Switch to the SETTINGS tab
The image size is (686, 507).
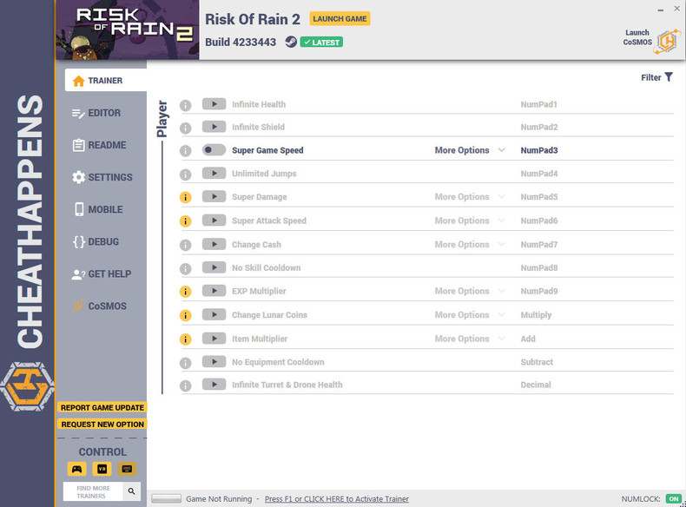(102, 177)
